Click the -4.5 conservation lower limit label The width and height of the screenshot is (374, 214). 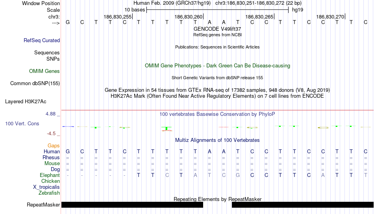(51, 134)
